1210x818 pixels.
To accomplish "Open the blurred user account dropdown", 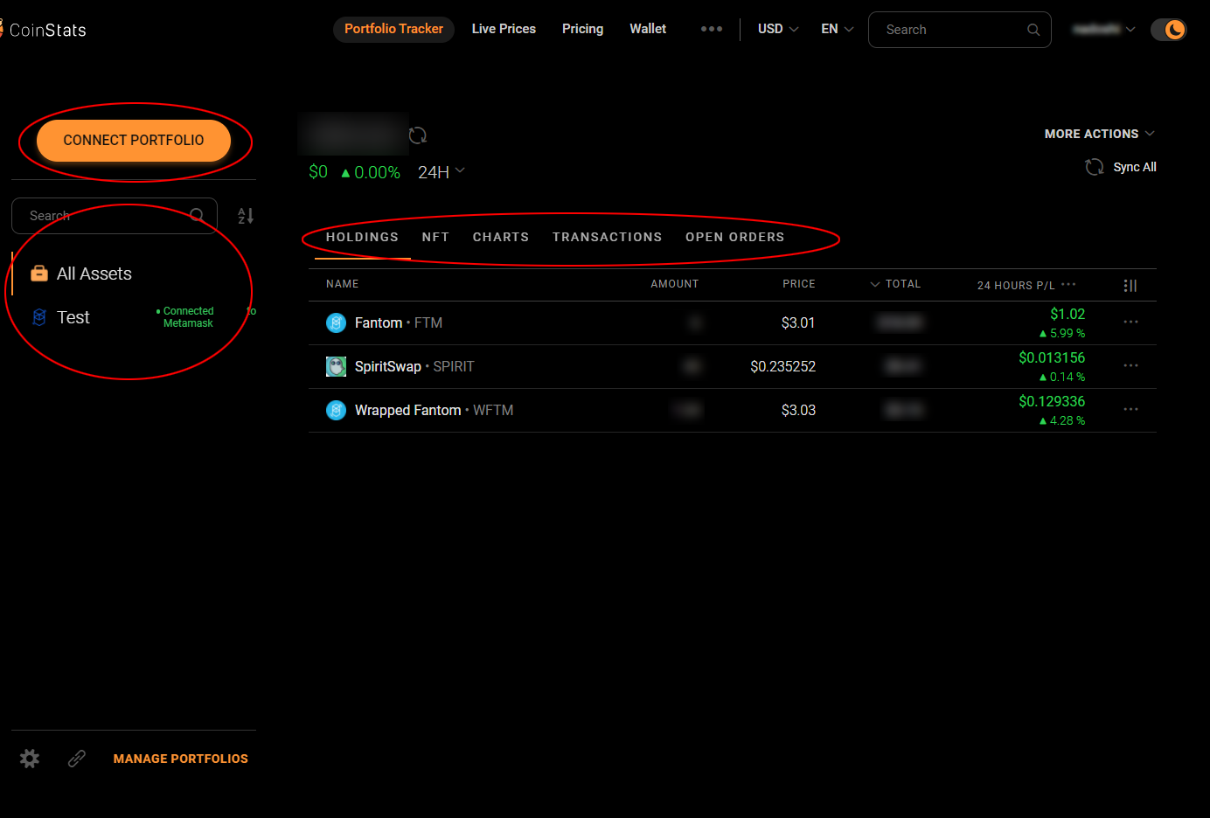I will click(x=1104, y=29).
